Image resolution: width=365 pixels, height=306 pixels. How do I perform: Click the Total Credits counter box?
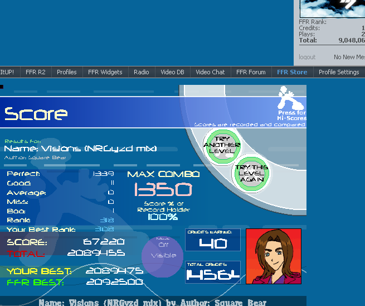(213, 272)
